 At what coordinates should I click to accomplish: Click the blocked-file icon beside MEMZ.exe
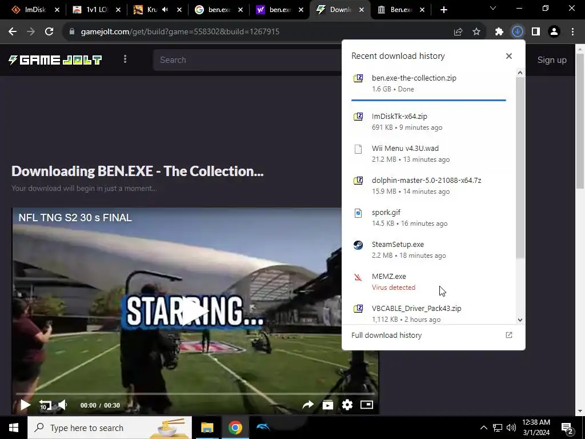click(358, 277)
